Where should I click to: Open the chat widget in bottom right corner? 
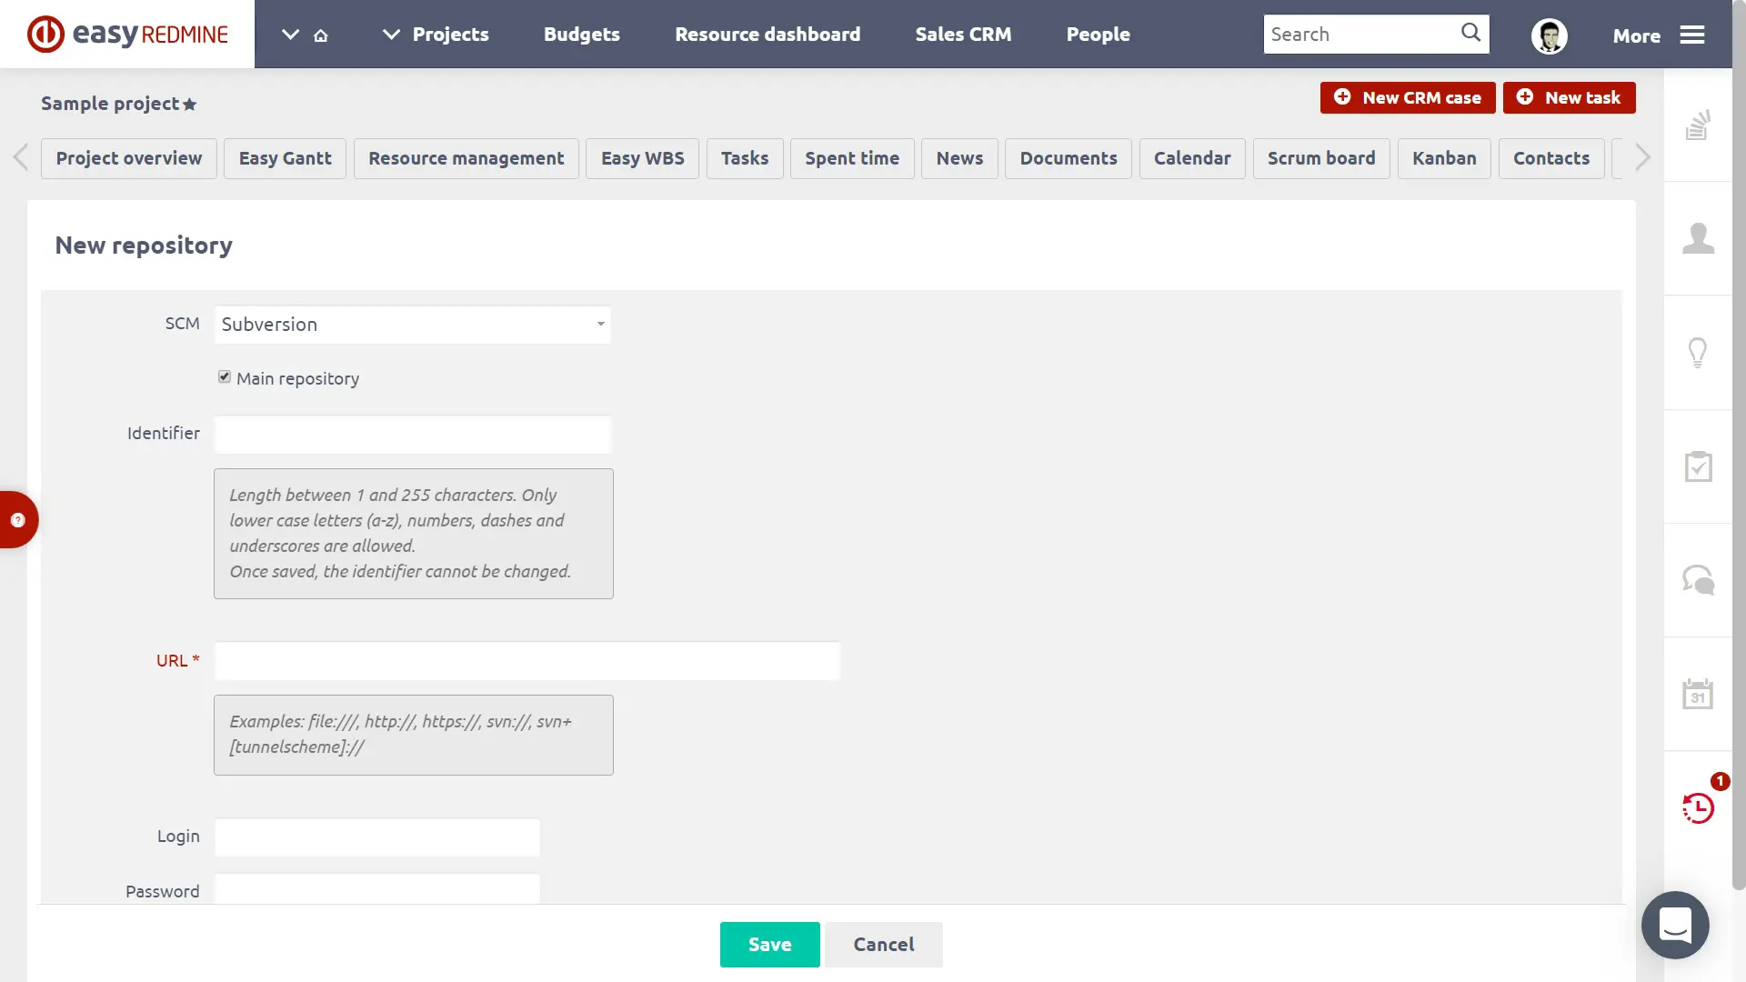[x=1674, y=925]
